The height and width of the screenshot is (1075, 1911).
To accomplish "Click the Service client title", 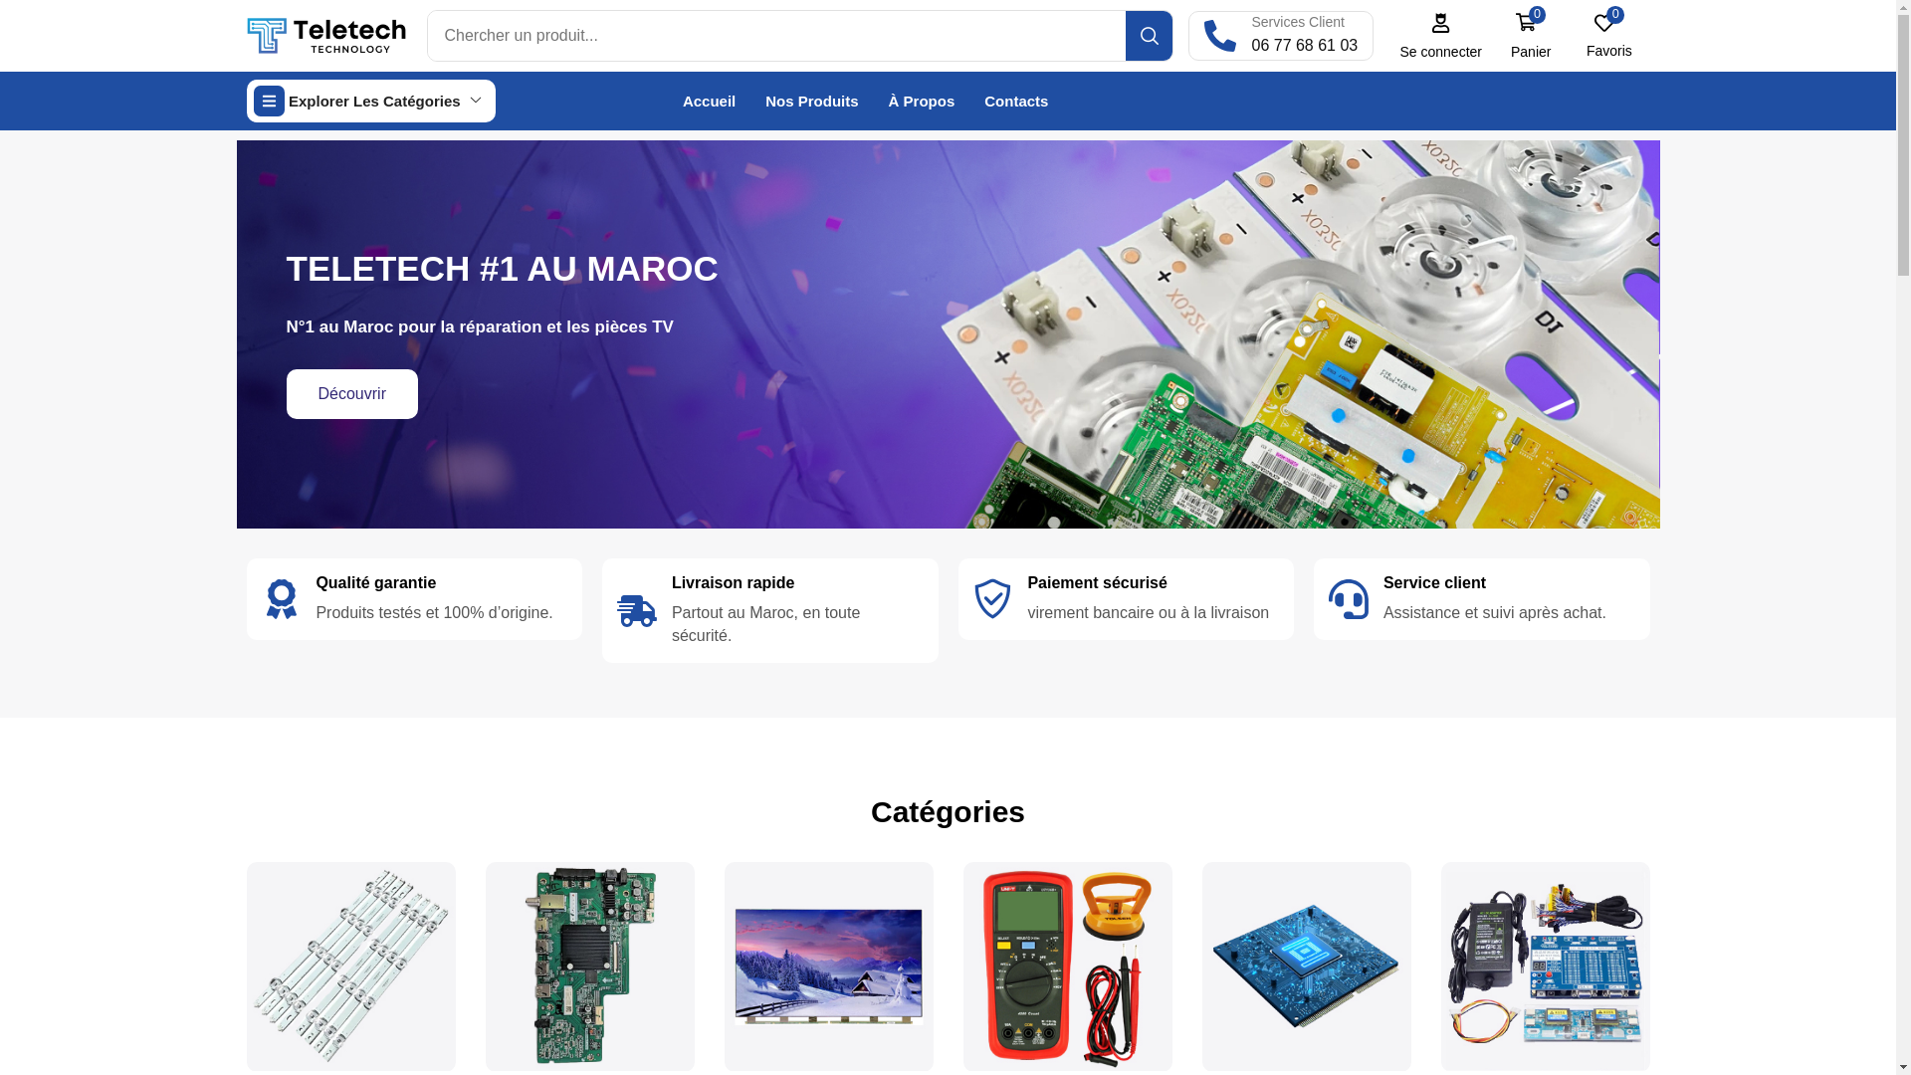I will pyautogui.click(x=1434, y=583).
